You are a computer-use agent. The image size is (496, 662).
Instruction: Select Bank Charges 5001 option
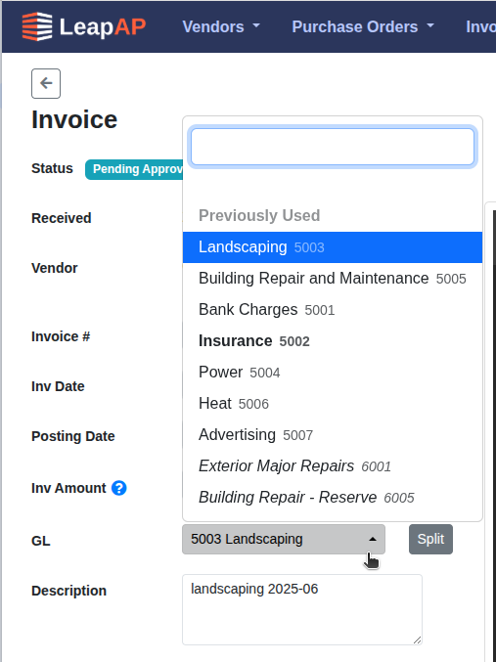[x=333, y=309]
